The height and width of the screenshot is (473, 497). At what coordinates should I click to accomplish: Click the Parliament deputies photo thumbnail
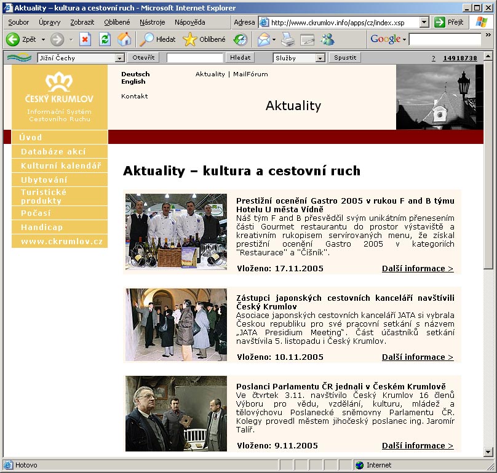(x=176, y=414)
